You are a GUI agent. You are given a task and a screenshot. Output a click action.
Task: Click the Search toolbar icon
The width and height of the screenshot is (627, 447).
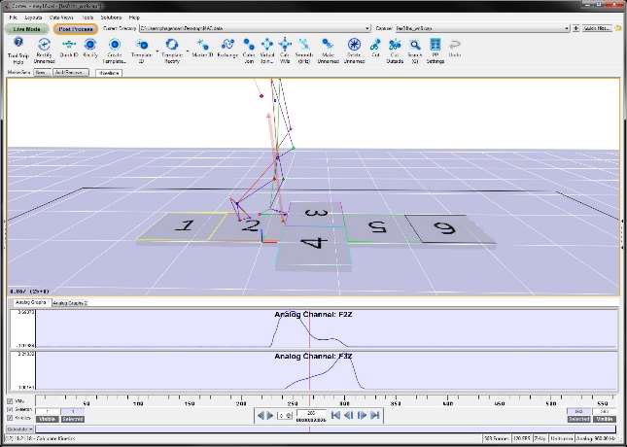[x=415, y=45]
